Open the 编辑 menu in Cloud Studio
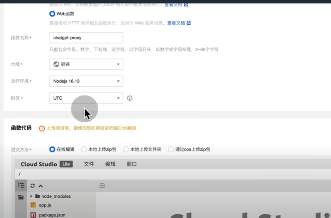Image resolution: width=331 pixels, height=218 pixels. tap(110, 164)
